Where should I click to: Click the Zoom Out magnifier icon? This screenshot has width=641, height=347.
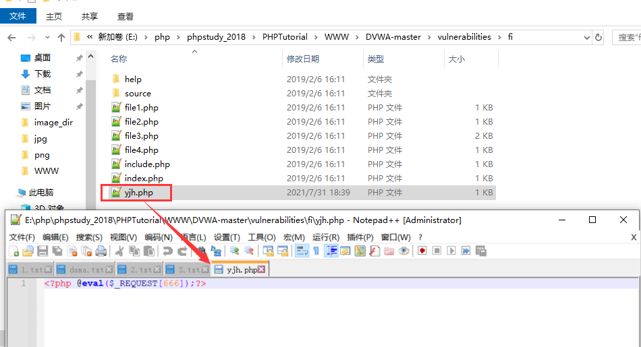pos(249,251)
